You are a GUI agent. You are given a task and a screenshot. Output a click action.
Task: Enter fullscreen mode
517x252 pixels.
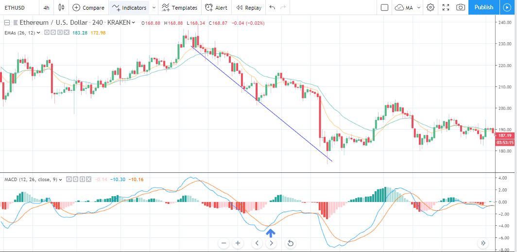click(x=446, y=7)
